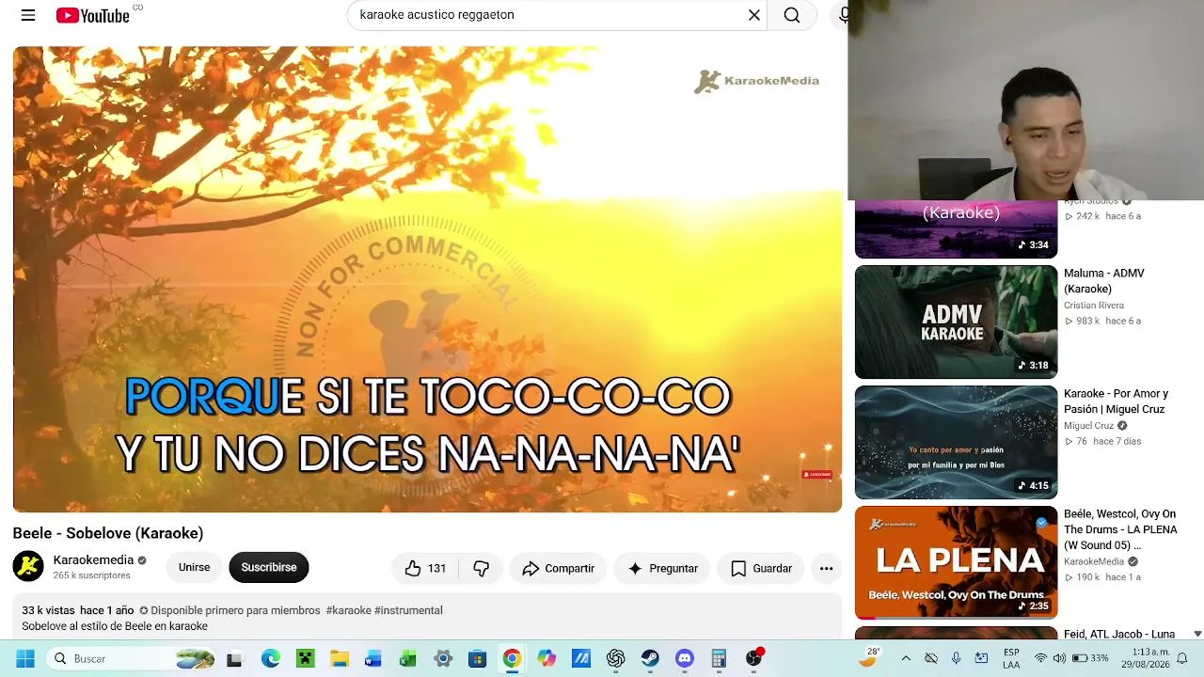Viewport: 1204px width, 677px height.
Task: Open the battery 33% indicator
Action: coord(1090,658)
